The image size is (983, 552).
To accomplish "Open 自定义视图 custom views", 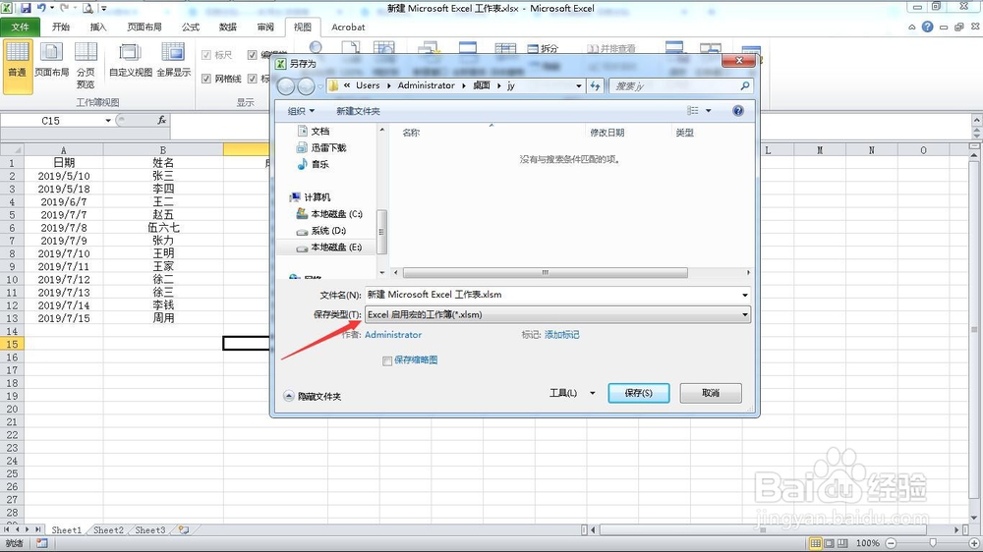I will [131, 60].
